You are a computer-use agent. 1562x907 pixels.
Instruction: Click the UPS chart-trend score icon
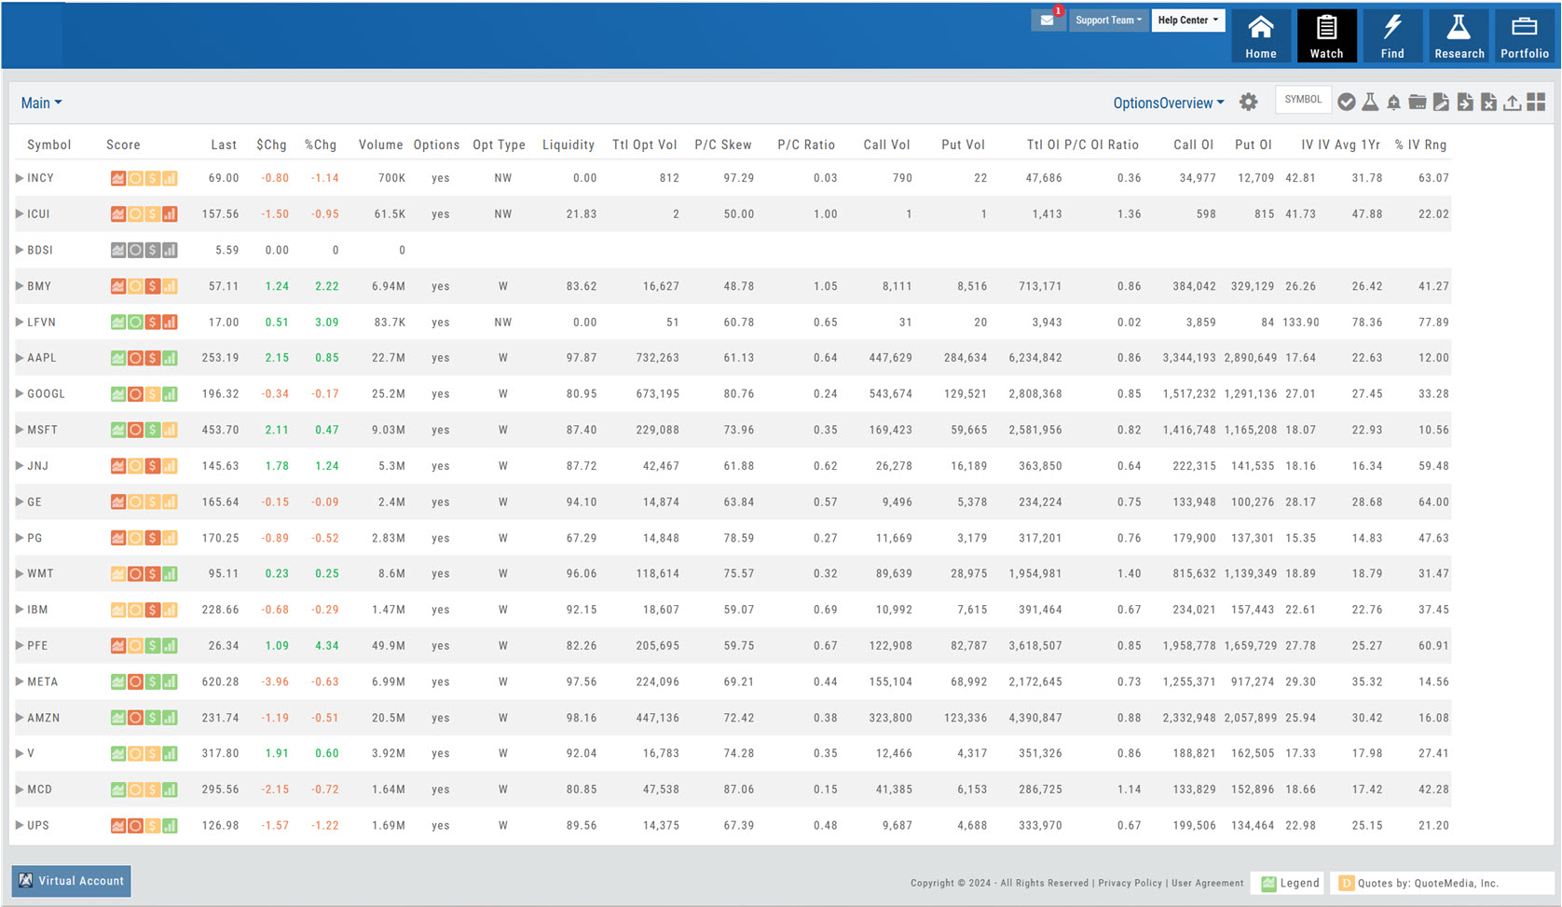pyautogui.click(x=118, y=826)
